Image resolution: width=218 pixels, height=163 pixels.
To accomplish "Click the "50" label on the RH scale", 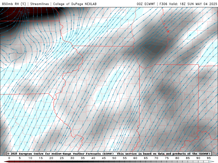I will click(x=114, y=158).
